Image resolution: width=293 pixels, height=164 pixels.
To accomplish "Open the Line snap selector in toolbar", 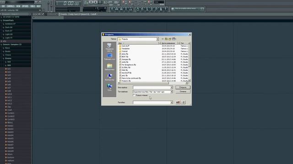I will 159,2.
